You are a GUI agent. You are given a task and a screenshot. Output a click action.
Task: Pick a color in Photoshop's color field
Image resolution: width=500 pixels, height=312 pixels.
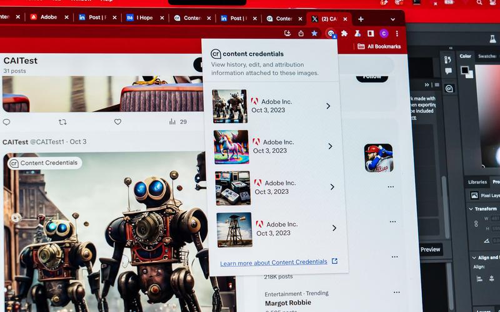(487, 115)
